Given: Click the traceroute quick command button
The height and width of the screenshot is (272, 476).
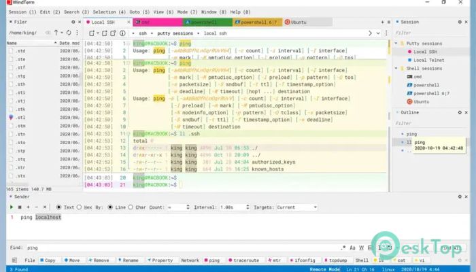Looking at the screenshot, I should click(243, 260).
